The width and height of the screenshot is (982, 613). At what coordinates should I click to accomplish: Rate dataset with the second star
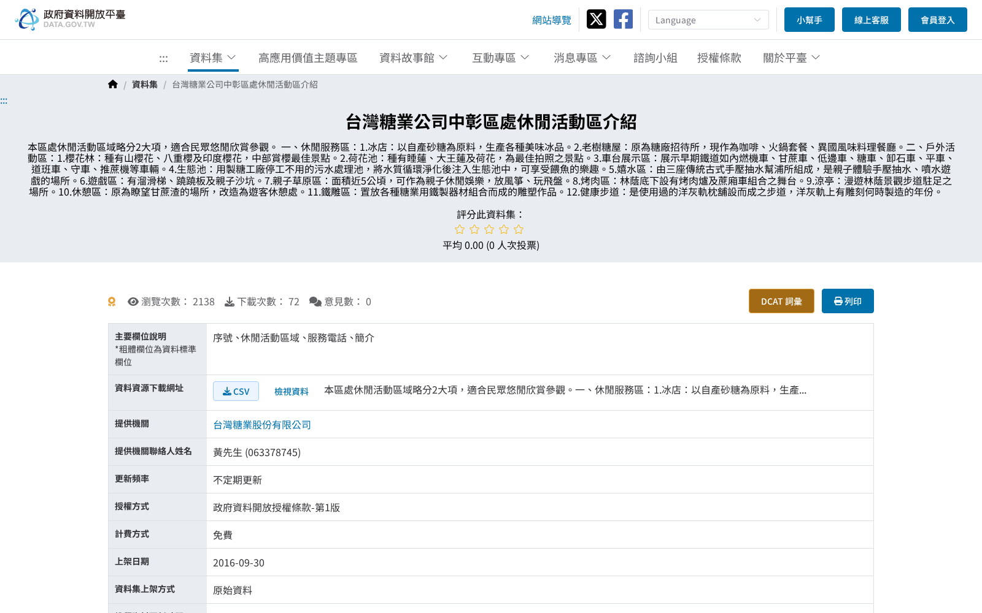pos(474,229)
